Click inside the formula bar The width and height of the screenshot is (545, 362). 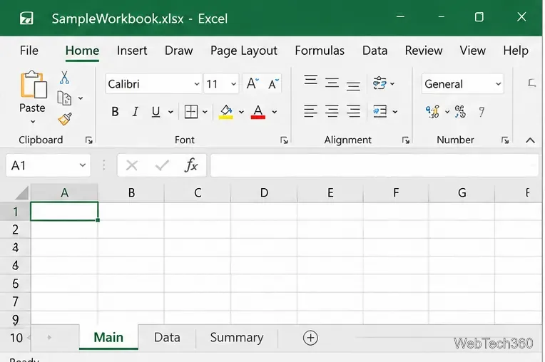tap(375, 165)
